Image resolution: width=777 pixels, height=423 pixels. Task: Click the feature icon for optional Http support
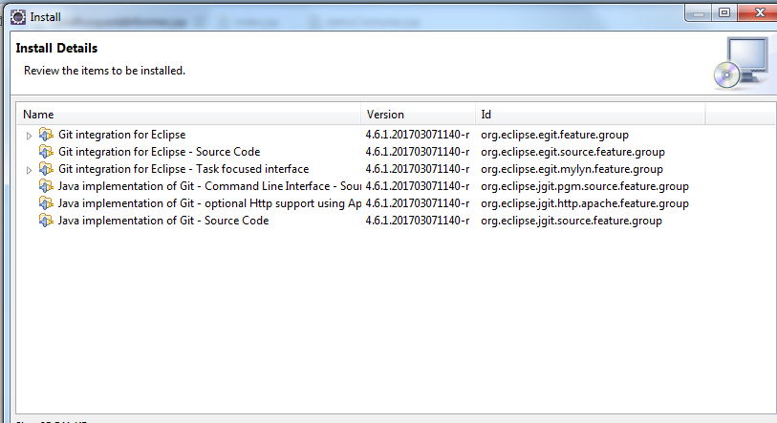point(46,203)
